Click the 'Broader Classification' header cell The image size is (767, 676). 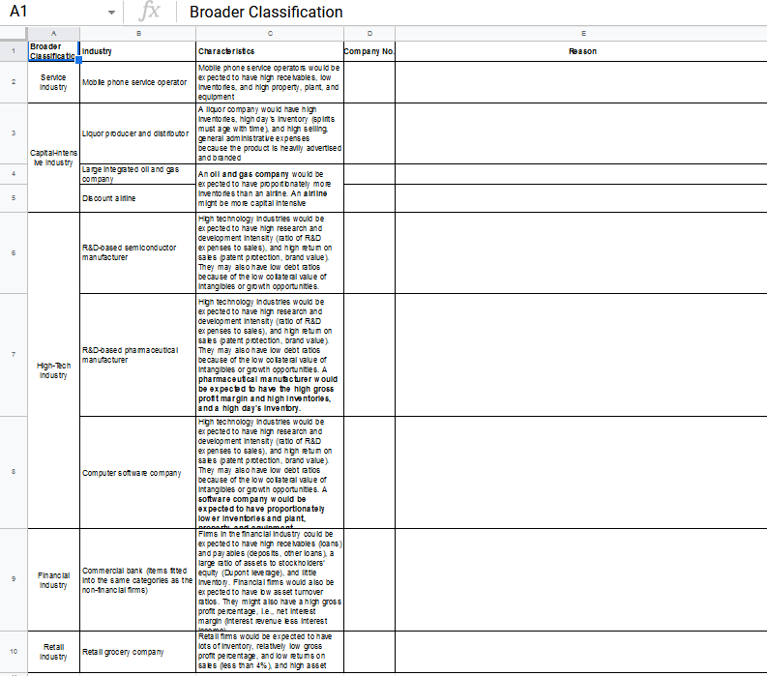54,51
